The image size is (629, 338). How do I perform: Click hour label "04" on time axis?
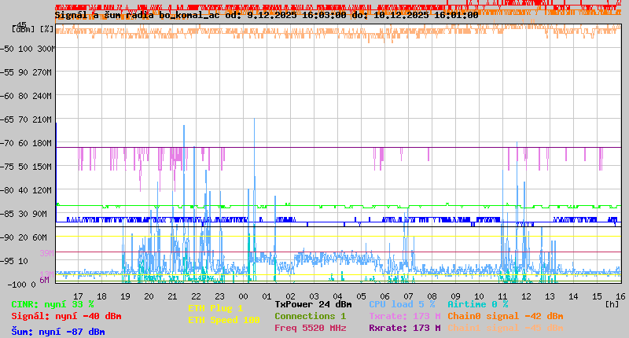click(338, 296)
